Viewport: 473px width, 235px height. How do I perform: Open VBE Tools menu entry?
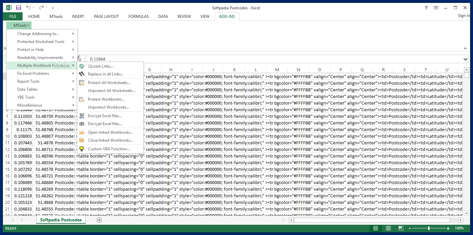(x=42, y=97)
